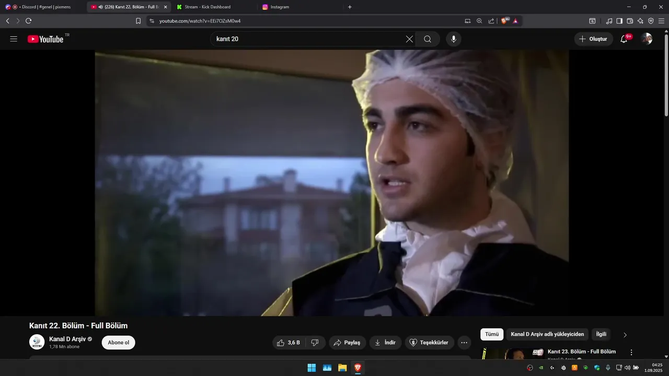The image size is (669, 376).
Task: Open the page zoom magnifier icon
Action: pos(479,21)
